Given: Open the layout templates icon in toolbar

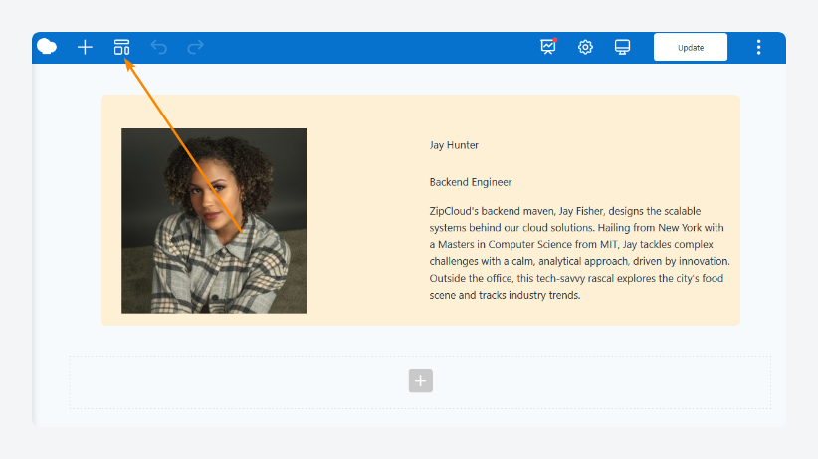Looking at the screenshot, I should coord(121,47).
